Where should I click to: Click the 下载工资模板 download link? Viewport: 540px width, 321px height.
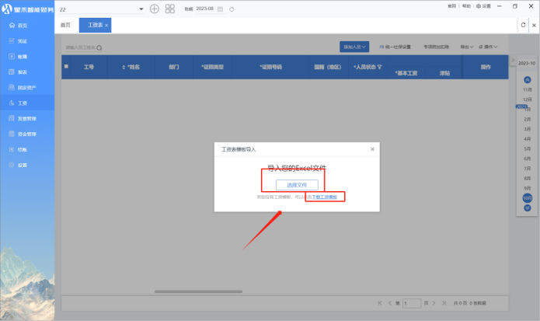point(325,197)
